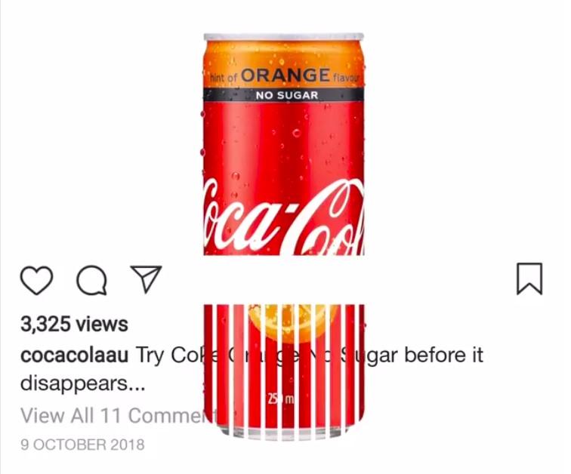Viewport: 571px width, 474px height.
Task: Select the orange slice graphic on the lower can
Action: coord(288,324)
